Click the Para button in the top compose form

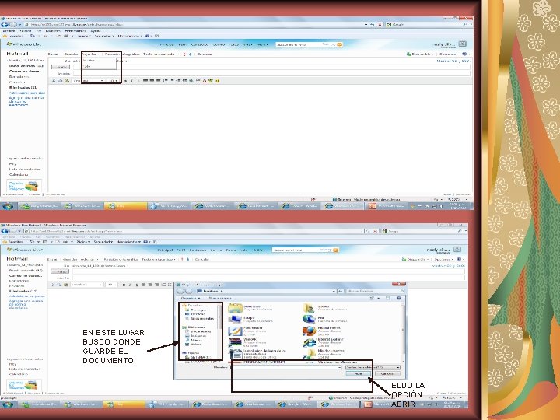point(61,67)
